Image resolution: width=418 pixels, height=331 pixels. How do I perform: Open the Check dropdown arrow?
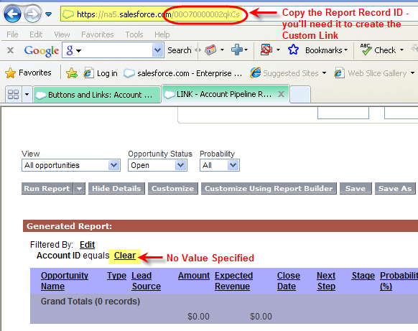point(401,50)
